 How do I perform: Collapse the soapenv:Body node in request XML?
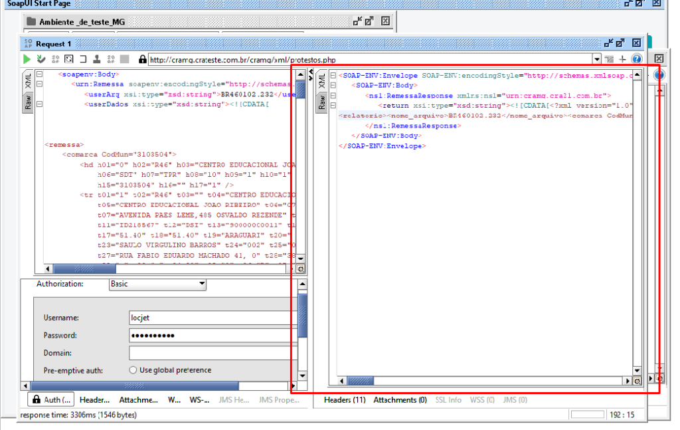[x=40, y=75]
